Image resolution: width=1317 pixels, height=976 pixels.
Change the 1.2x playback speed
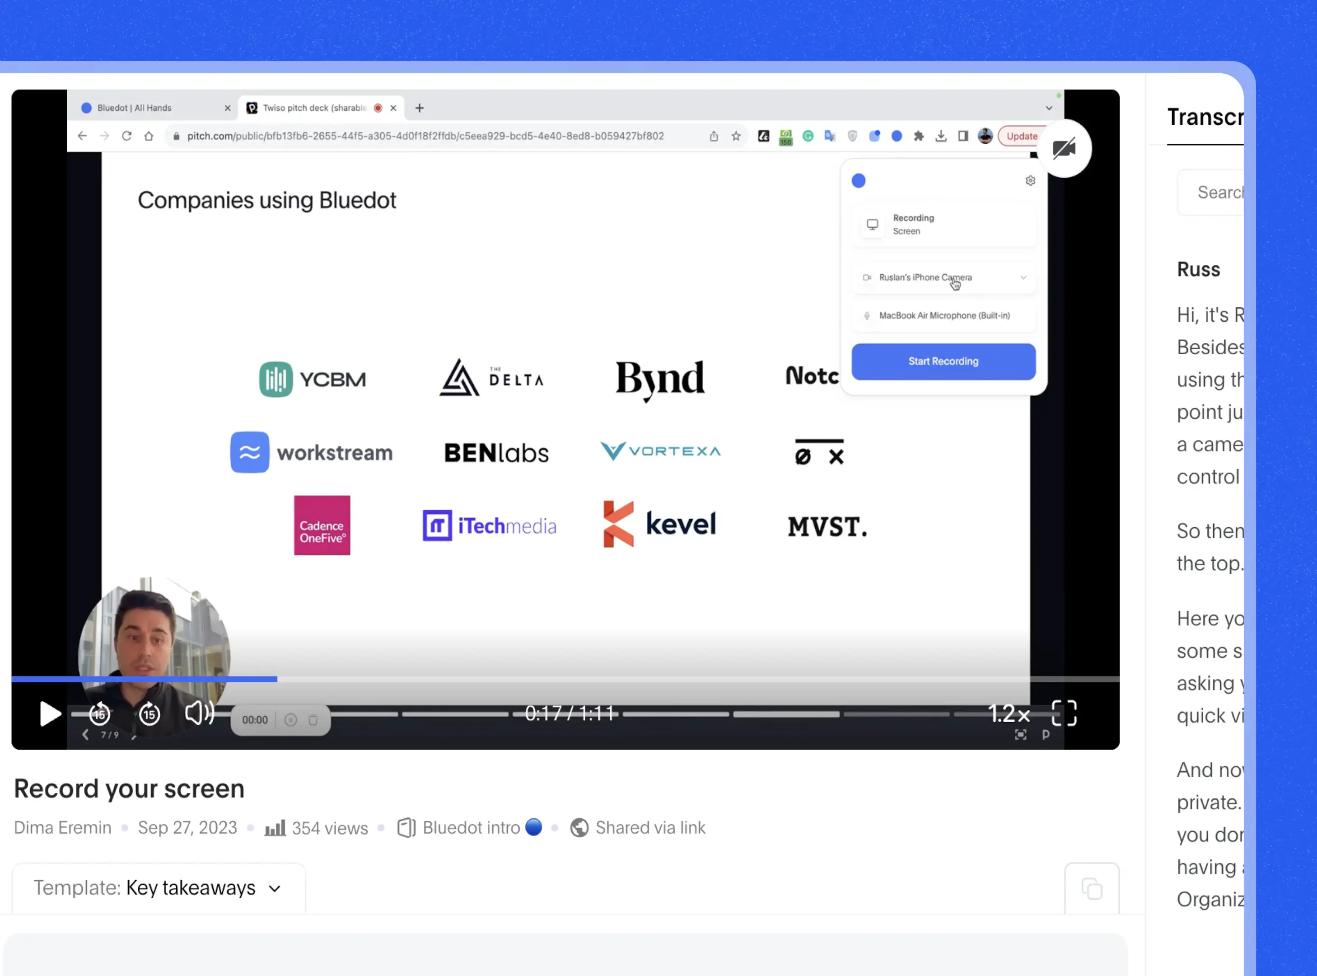pos(1009,713)
